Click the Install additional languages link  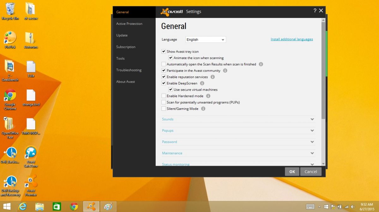292,39
